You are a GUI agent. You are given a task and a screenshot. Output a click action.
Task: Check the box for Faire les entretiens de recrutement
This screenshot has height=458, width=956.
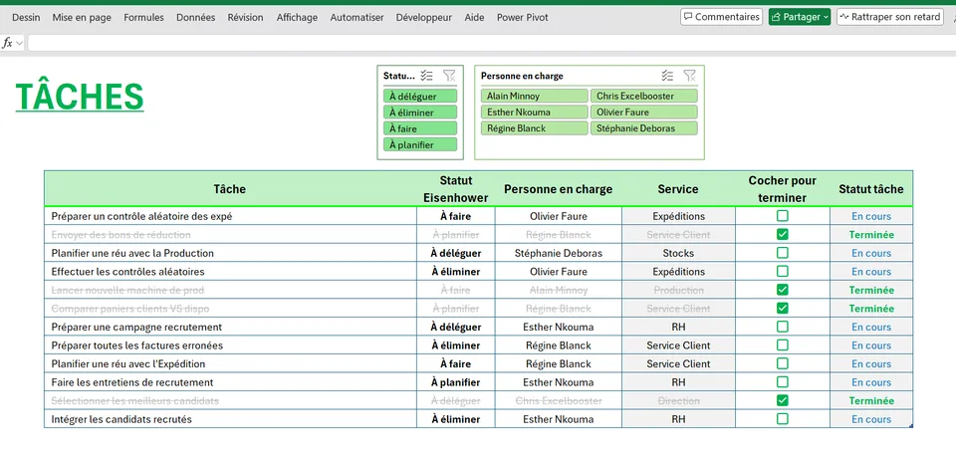tap(783, 381)
